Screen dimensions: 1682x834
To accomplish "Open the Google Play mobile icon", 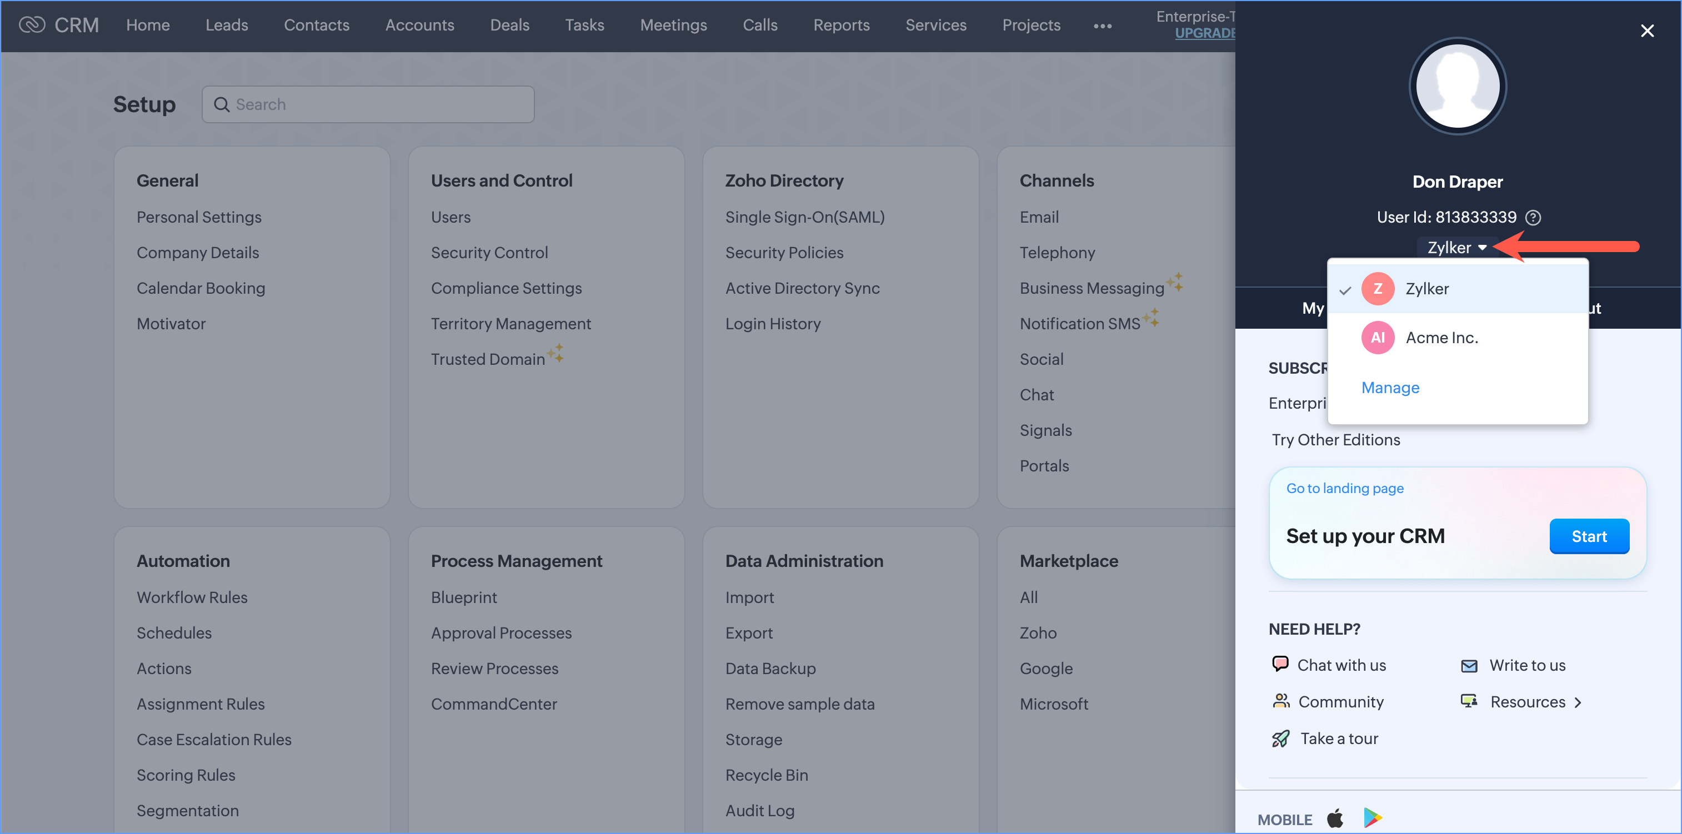I will pos(1373,818).
